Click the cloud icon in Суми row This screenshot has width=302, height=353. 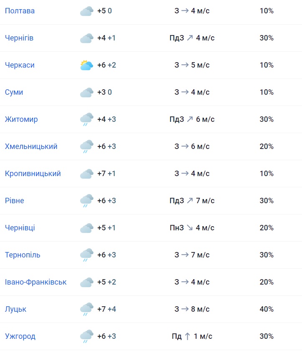[86, 93]
